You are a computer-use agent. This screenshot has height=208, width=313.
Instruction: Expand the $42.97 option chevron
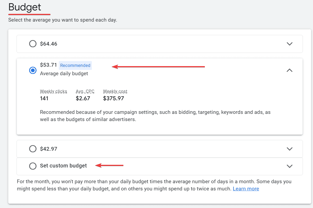tap(289, 149)
